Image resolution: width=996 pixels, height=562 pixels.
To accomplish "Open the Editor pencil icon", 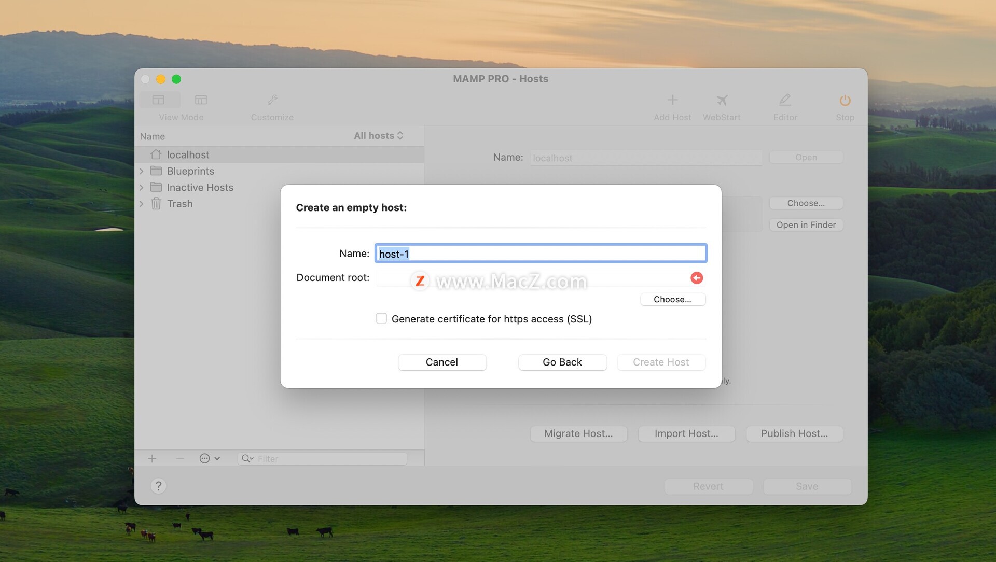I will [785, 100].
